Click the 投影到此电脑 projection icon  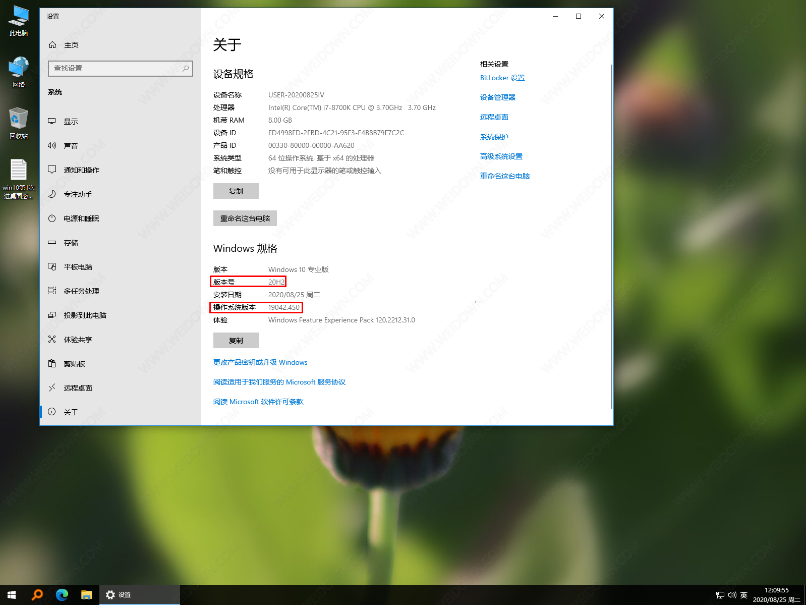coord(52,315)
